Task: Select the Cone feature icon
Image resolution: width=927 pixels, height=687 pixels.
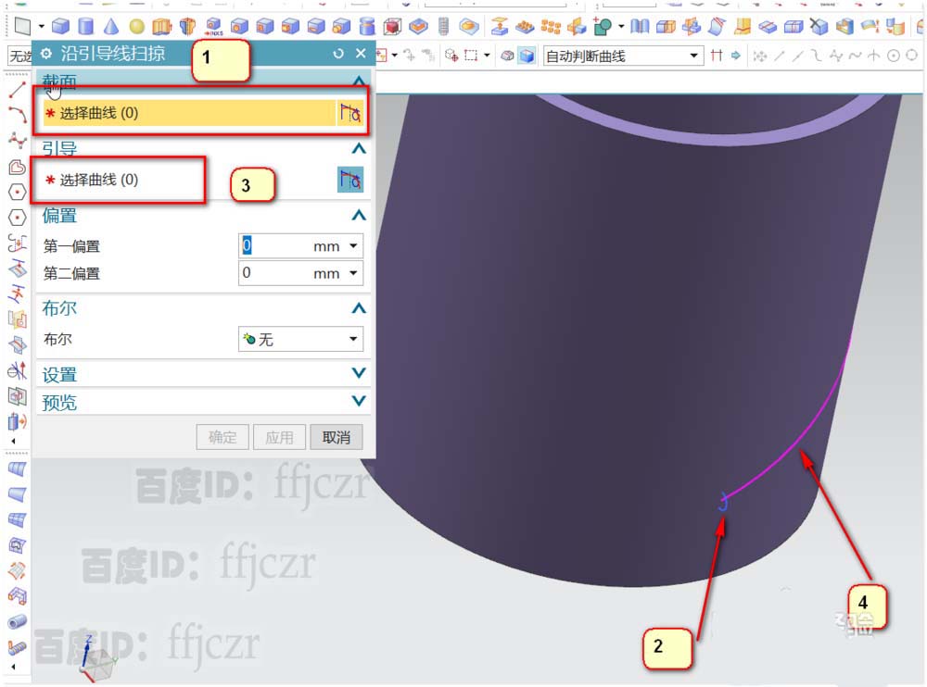Action: coord(111,26)
